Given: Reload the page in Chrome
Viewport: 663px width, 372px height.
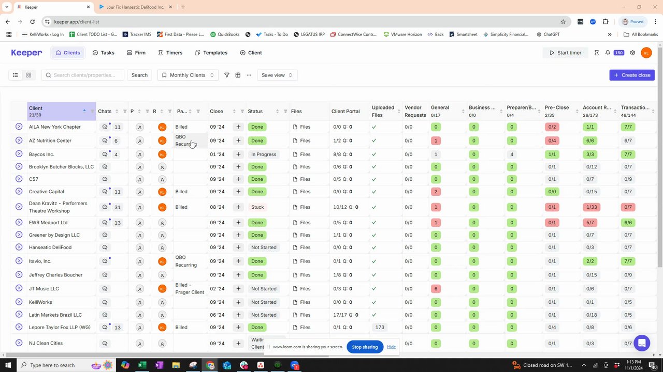Looking at the screenshot, I should 33,22.
